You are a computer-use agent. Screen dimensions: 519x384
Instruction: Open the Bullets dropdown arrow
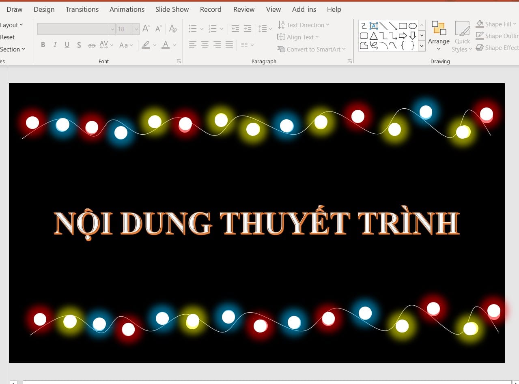202,29
